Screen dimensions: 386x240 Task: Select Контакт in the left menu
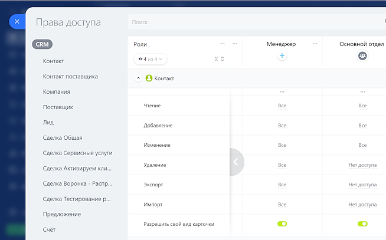point(54,61)
